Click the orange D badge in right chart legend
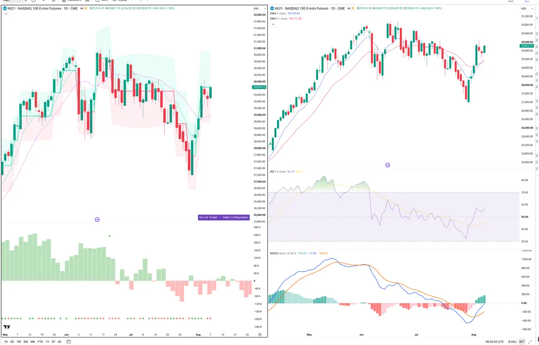Image resolution: width=539 pixels, height=345 pixels. click(x=353, y=9)
